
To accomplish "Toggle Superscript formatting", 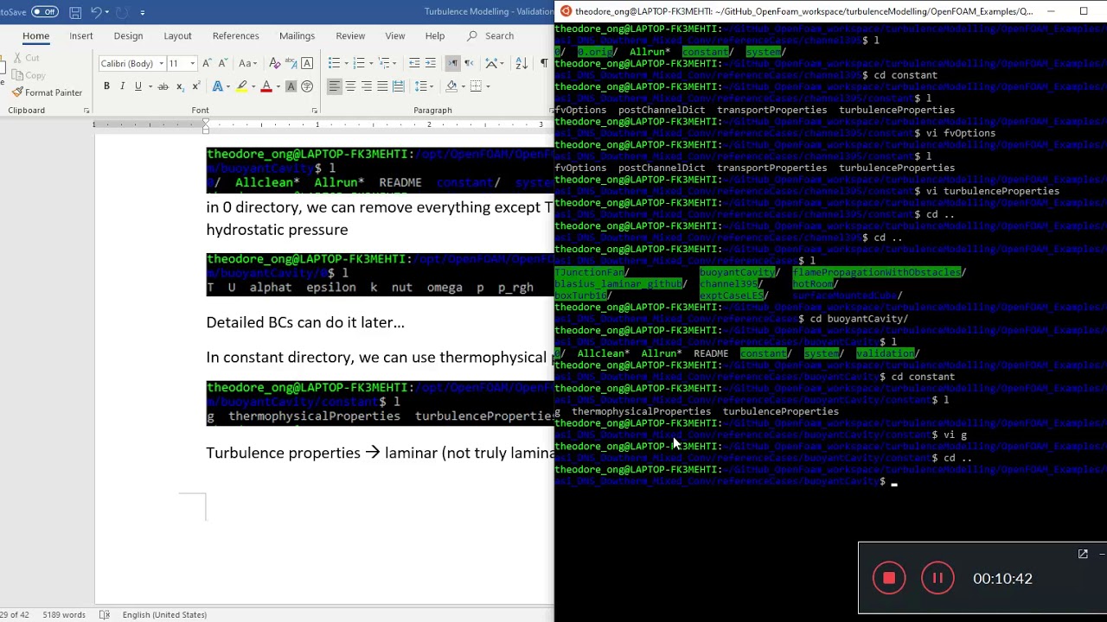I will (195, 86).
